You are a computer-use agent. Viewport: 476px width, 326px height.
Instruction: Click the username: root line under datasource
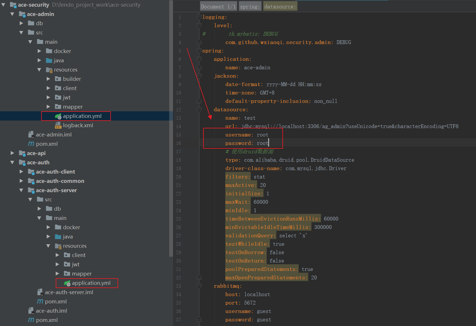point(247,135)
